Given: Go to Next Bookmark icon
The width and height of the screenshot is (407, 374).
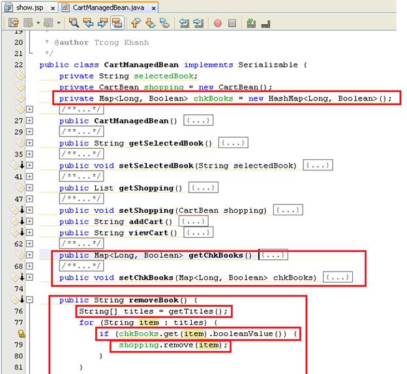Looking at the screenshot, I should coord(150,23).
